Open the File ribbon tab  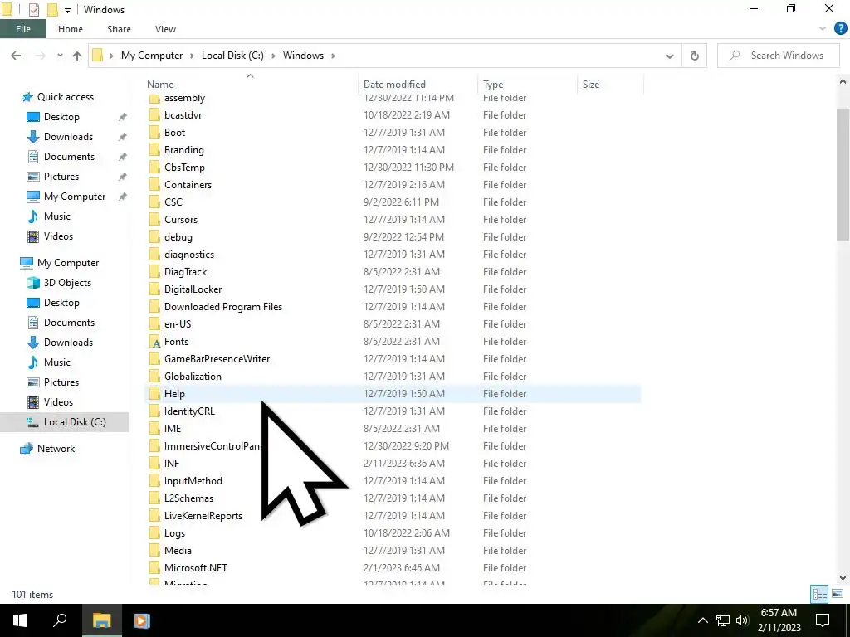pos(22,29)
